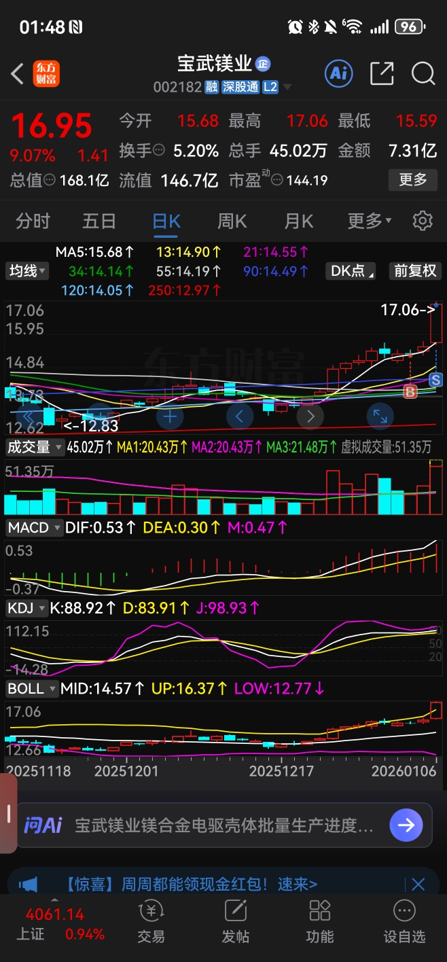The width and height of the screenshot is (447, 962).
Task: Tap the 16.95 current price
Action: [51, 126]
